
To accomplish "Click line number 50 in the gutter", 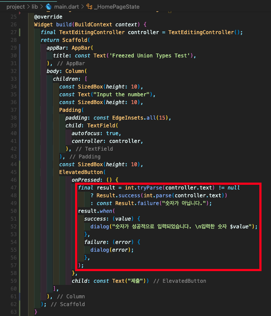I will 13,211.
